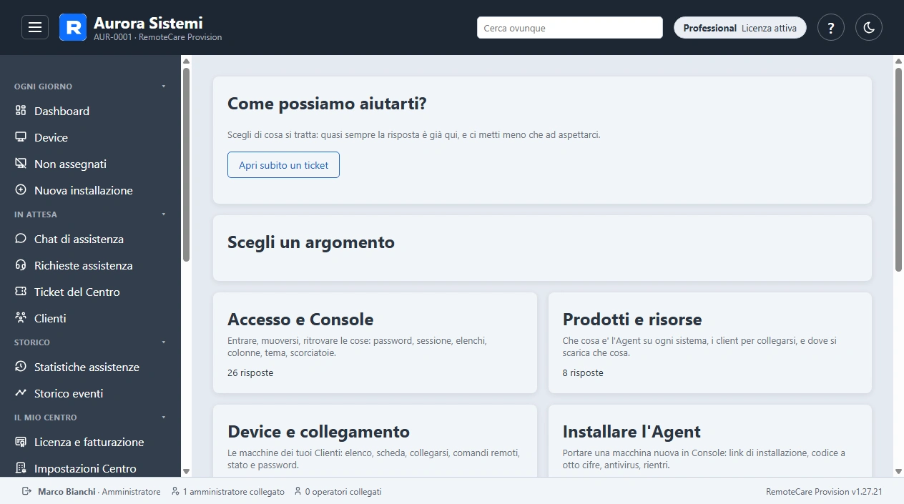This screenshot has height=504, width=904.
Task: Click RemoteCare Provision v1.27.21 version text
Action: coord(824,492)
